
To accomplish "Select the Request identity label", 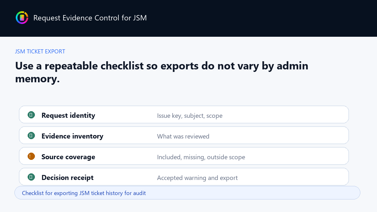I will pyautogui.click(x=68, y=116).
